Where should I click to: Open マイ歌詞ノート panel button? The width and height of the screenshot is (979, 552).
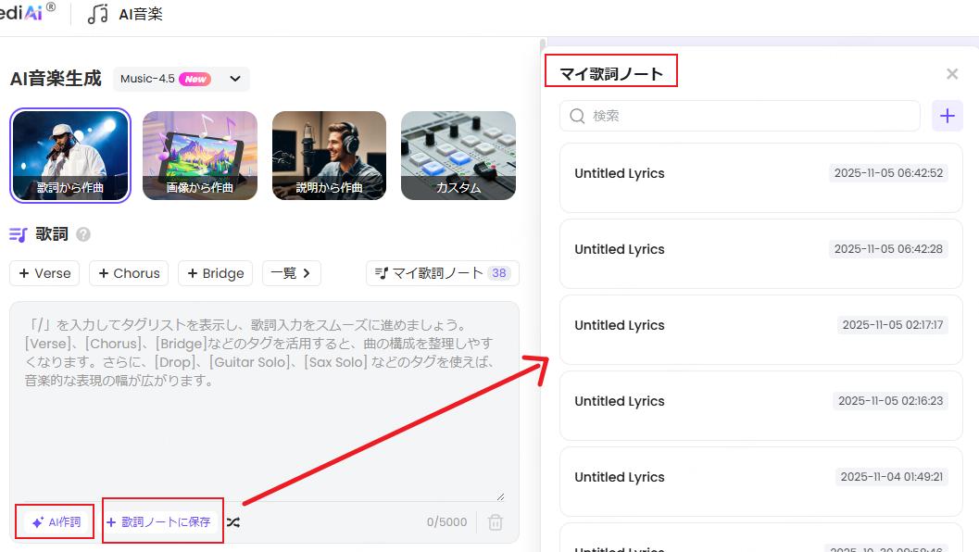[x=442, y=273]
